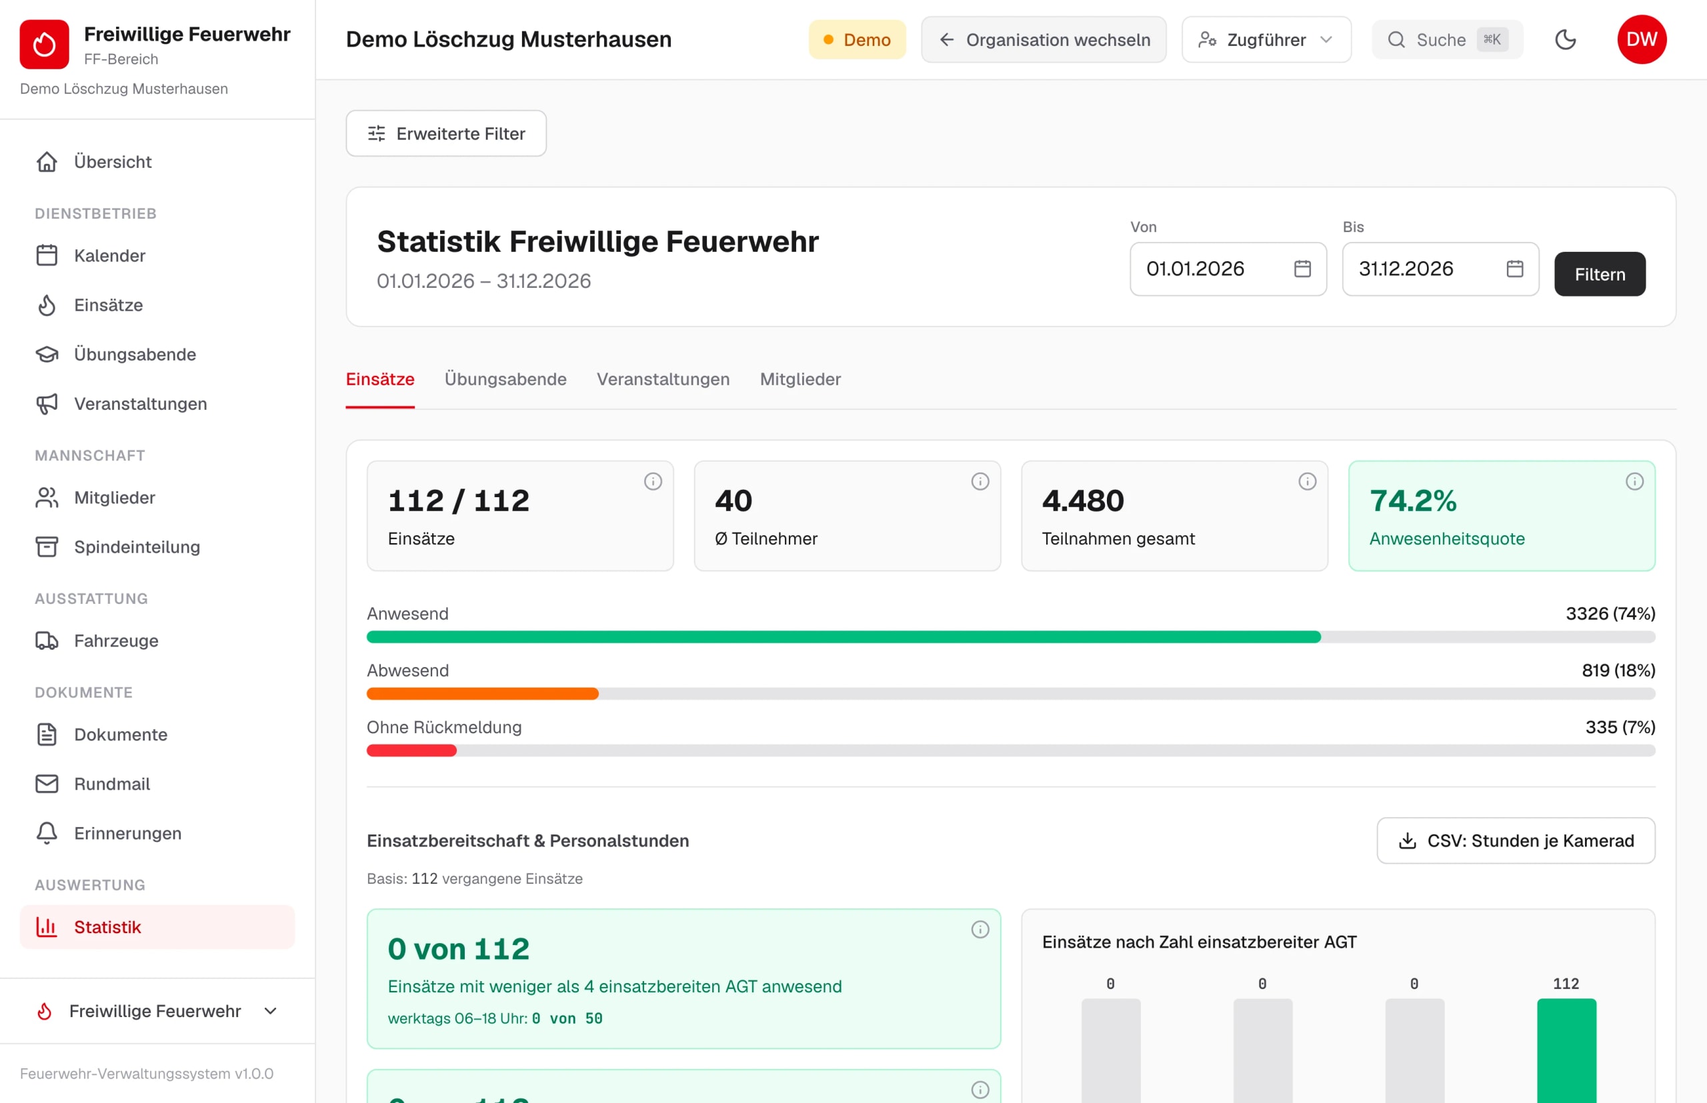Open calendar picker in Bis field
This screenshot has width=1707, height=1103.
(1515, 269)
